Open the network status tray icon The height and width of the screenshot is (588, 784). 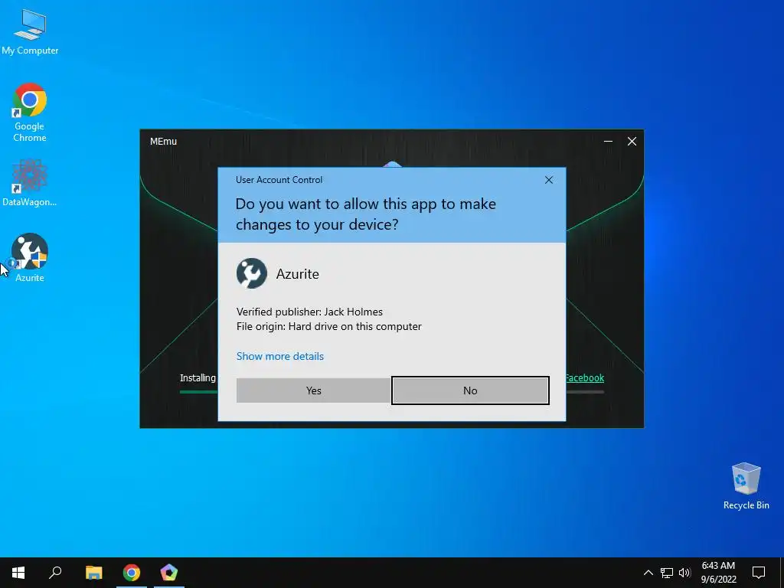coord(667,573)
